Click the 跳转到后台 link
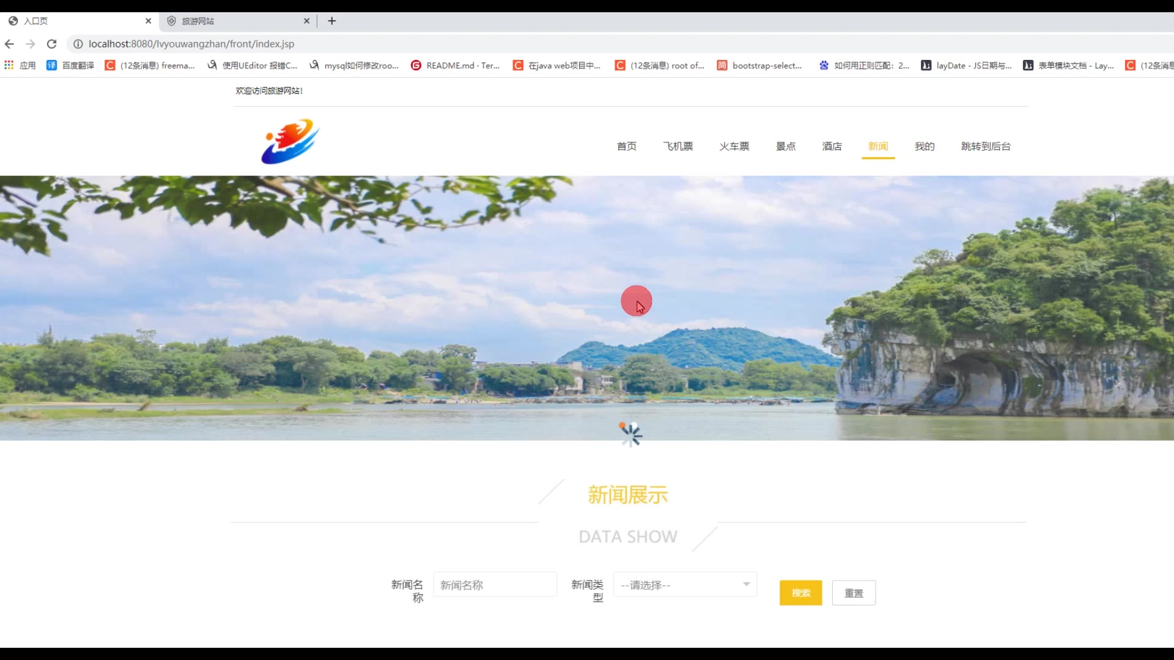The image size is (1174, 660). tap(986, 147)
